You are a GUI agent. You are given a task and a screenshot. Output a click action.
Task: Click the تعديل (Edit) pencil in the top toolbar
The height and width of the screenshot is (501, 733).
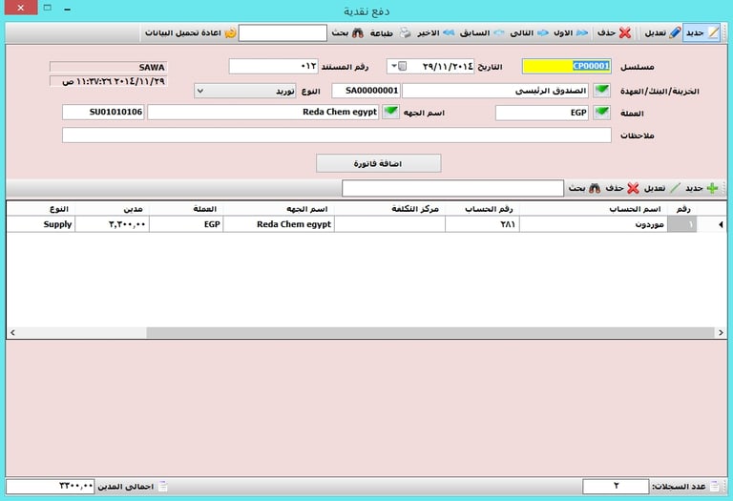[675, 32]
